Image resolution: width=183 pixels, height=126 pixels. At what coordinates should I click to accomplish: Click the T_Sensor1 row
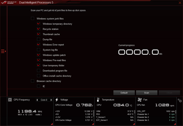point(115,117)
